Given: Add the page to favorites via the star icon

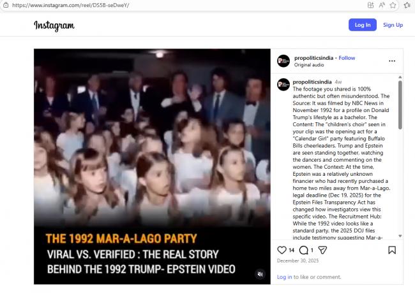Looking at the screenshot, I should point(393,5).
